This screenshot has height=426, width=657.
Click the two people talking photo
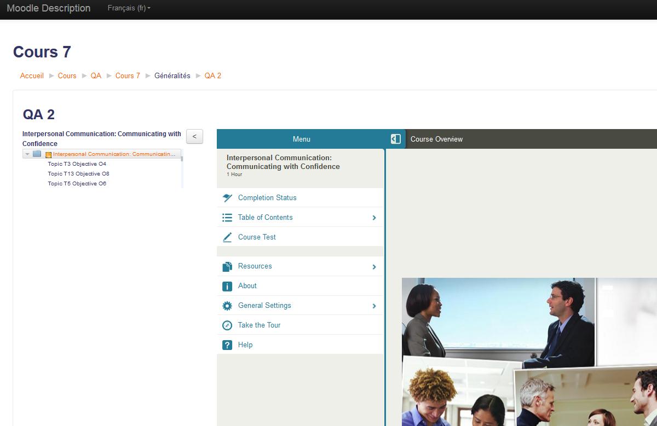coord(498,323)
